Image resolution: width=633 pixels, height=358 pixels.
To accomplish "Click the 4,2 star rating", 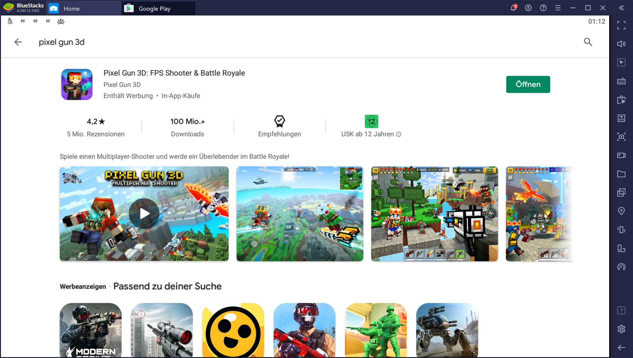I will (x=96, y=121).
